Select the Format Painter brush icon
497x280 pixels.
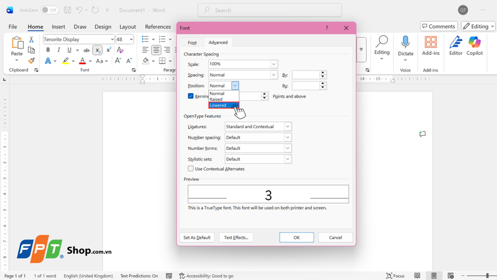(32, 60)
